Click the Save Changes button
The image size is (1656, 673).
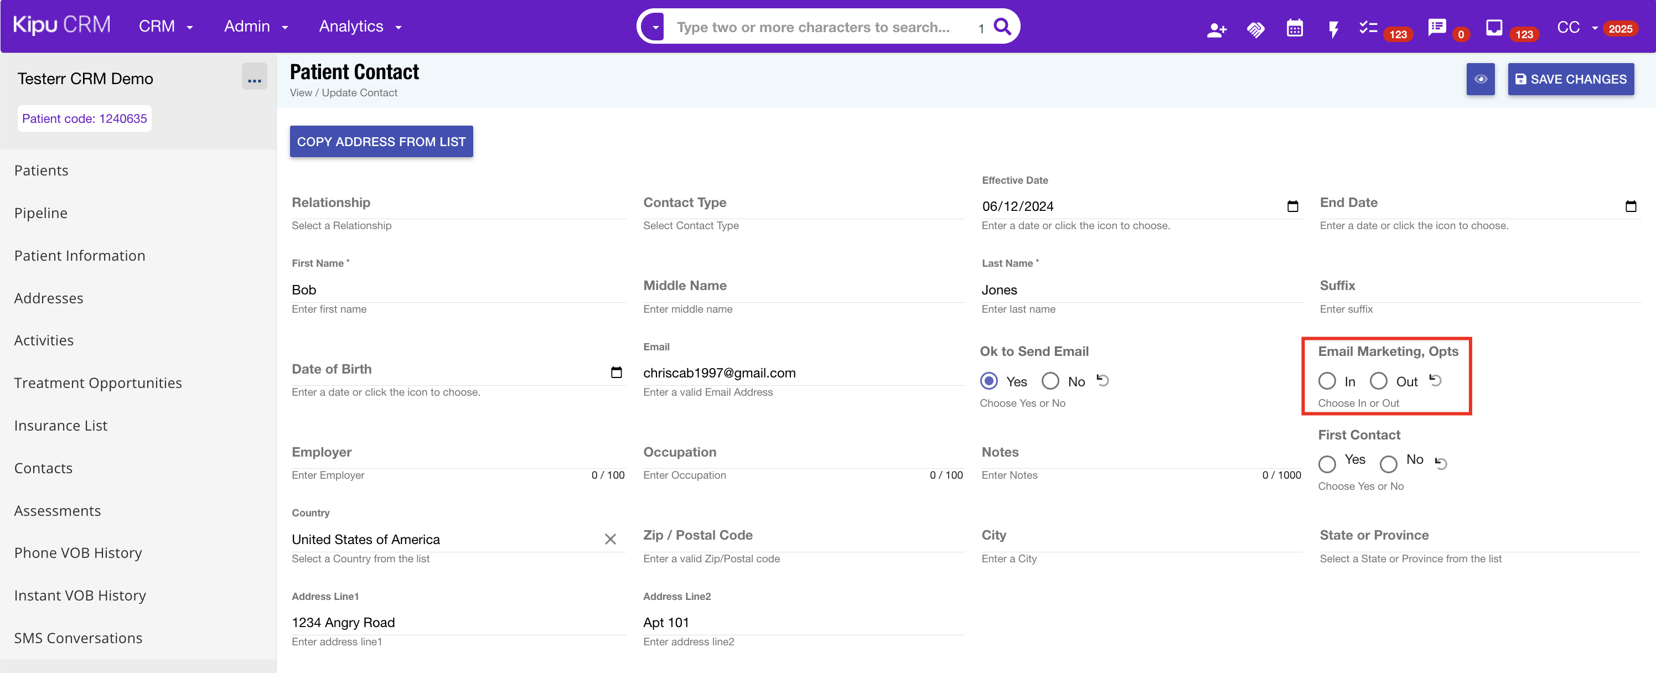pos(1571,79)
